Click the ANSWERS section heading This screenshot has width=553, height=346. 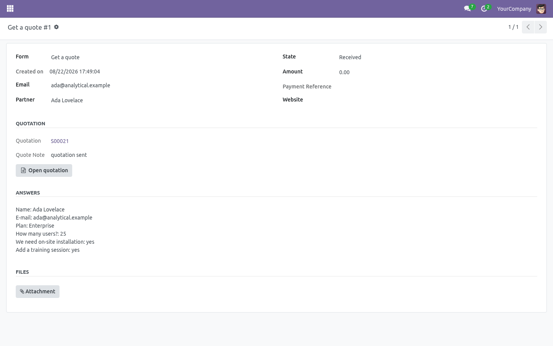(28, 193)
